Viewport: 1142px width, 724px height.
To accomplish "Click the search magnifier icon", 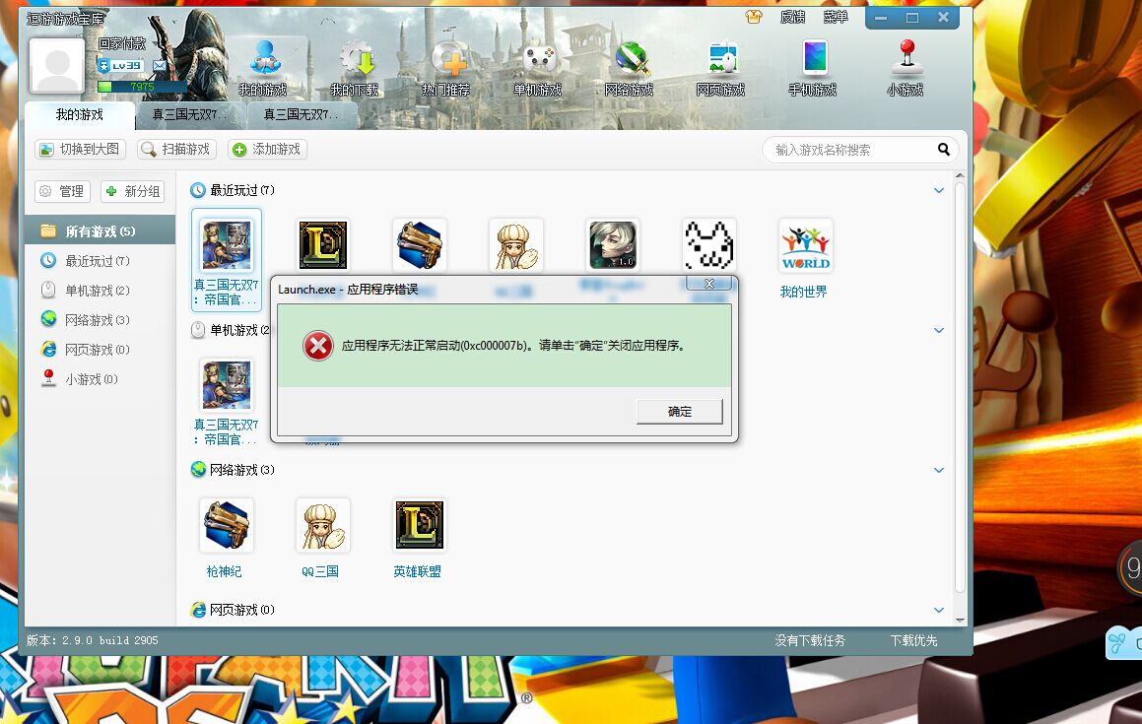I will point(944,150).
